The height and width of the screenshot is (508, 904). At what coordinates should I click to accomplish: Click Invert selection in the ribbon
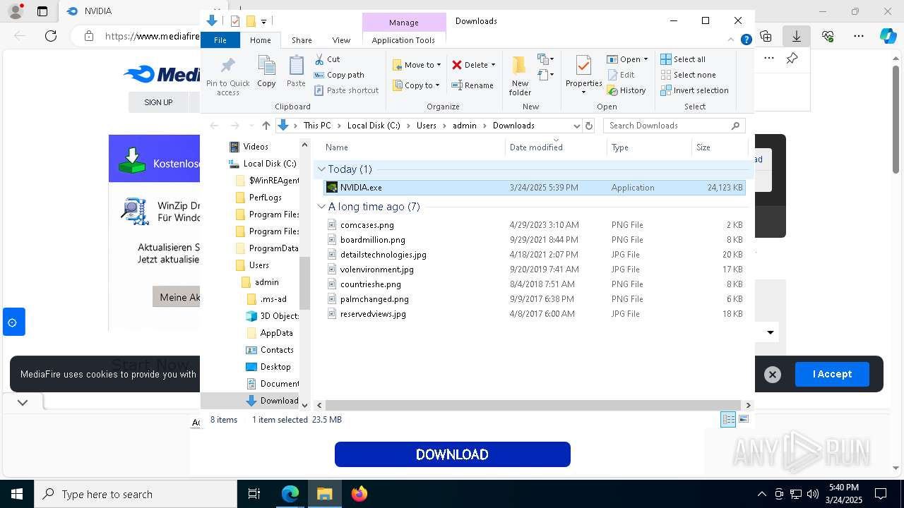(694, 90)
